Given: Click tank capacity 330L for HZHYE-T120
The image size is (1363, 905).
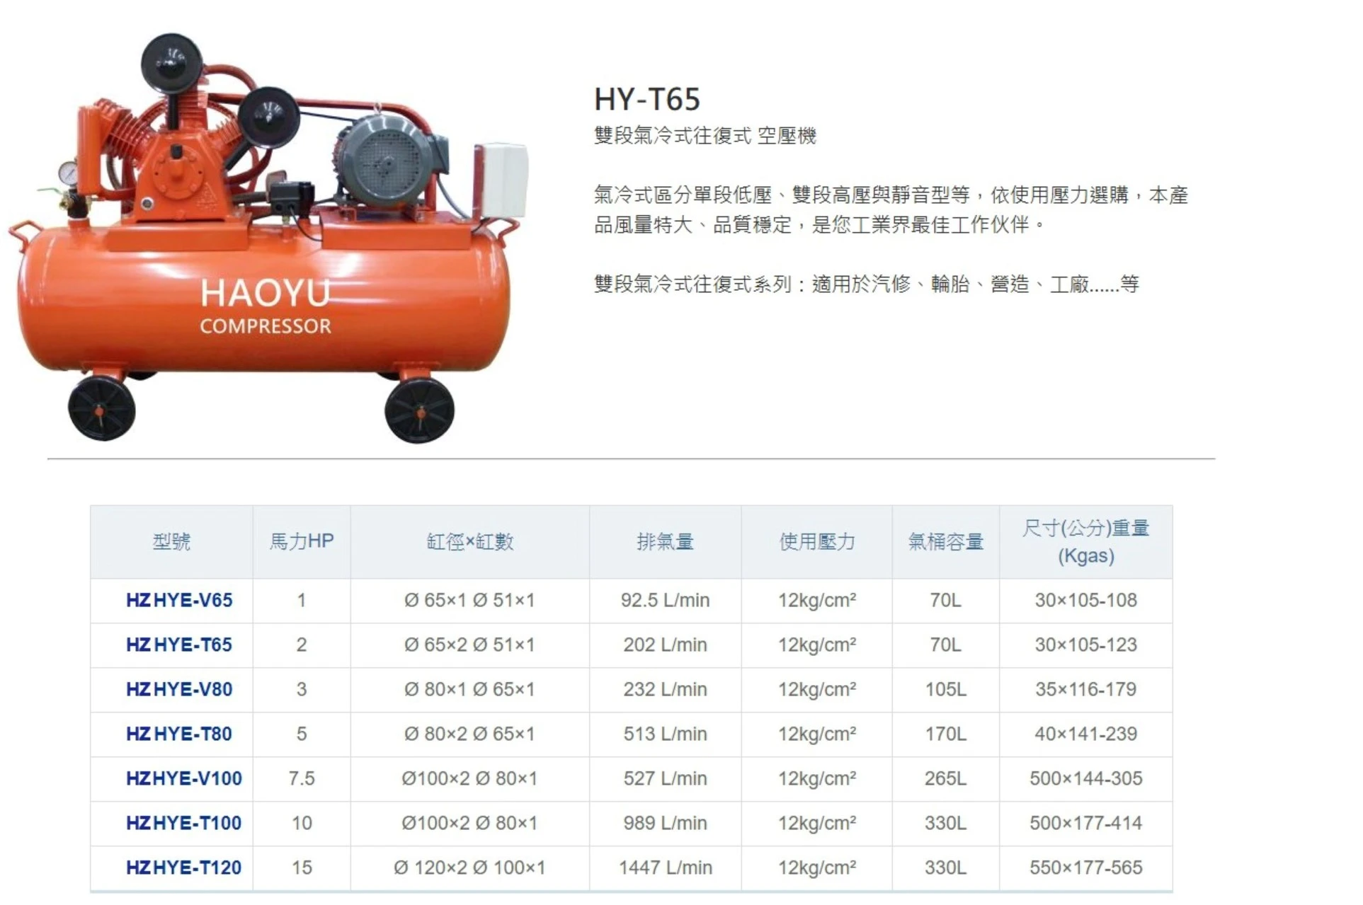Looking at the screenshot, I should 946,868.
